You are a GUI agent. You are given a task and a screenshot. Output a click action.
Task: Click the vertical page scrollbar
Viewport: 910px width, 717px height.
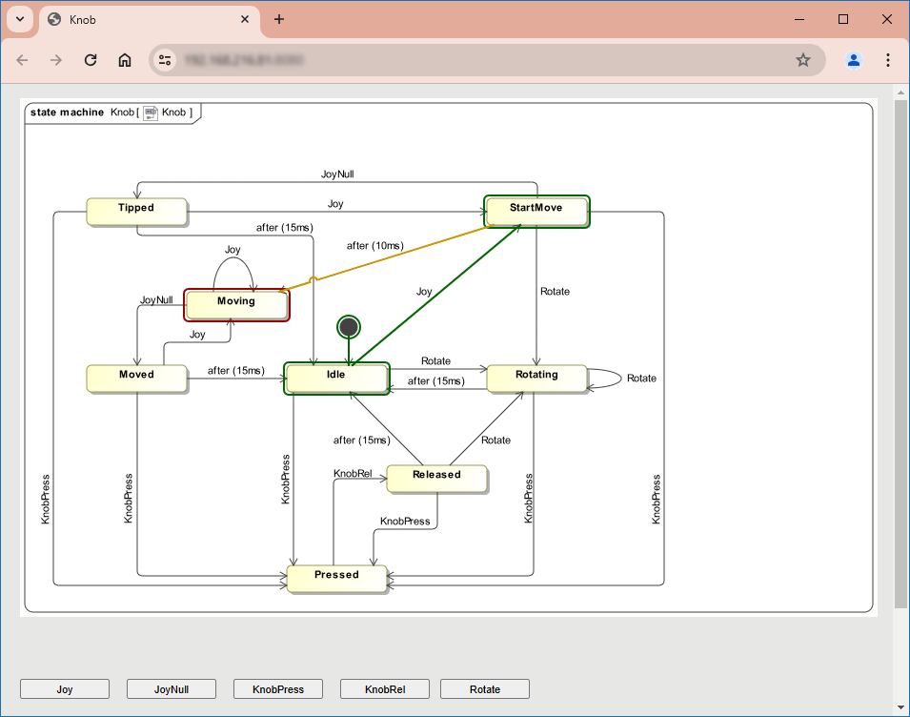[x=900, y=353]
